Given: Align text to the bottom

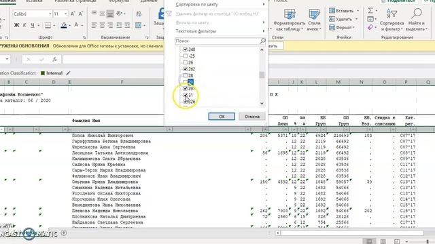Looking at the screenshot, I should 110,14.
